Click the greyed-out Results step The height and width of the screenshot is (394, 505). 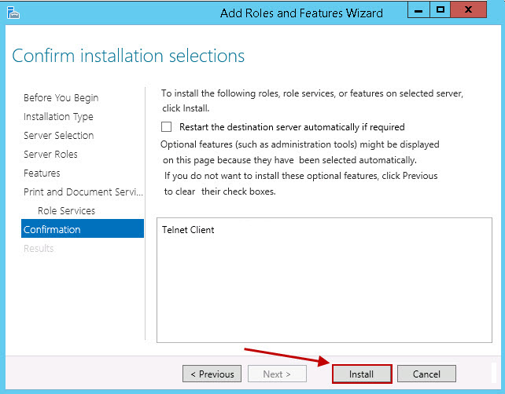tap(39, 249)
